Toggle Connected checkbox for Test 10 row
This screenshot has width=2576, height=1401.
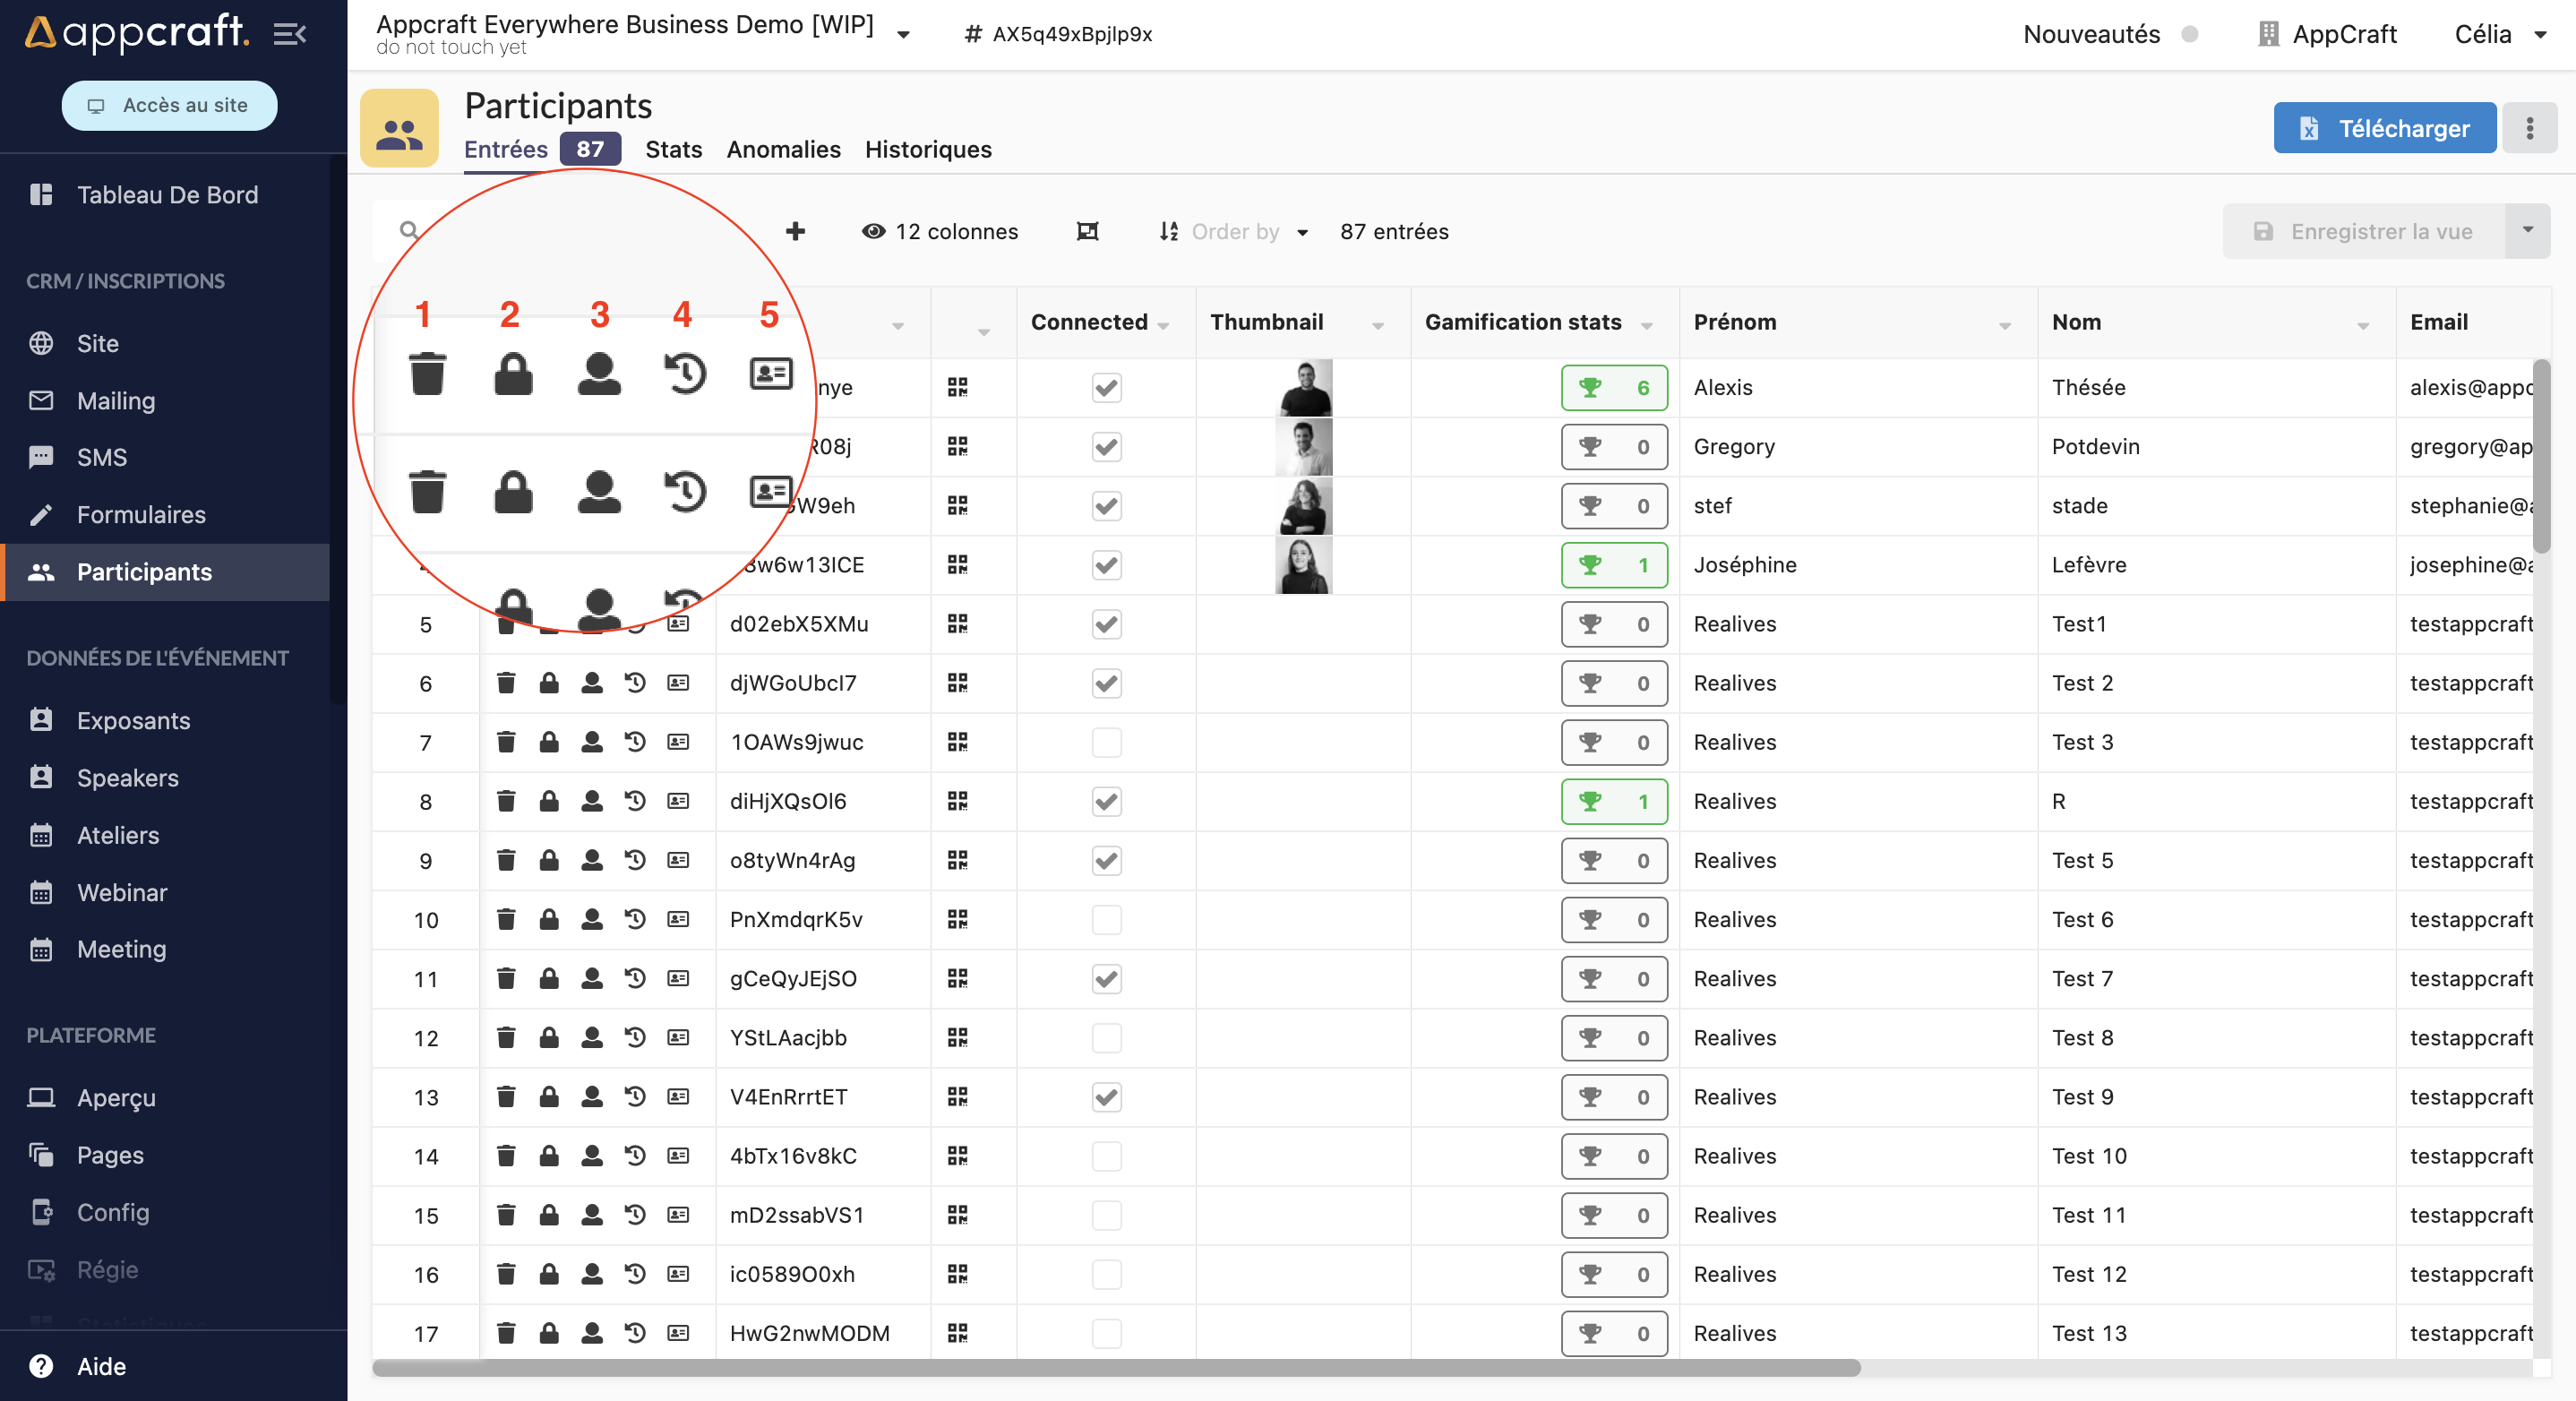click(x=1106, y=1155)
